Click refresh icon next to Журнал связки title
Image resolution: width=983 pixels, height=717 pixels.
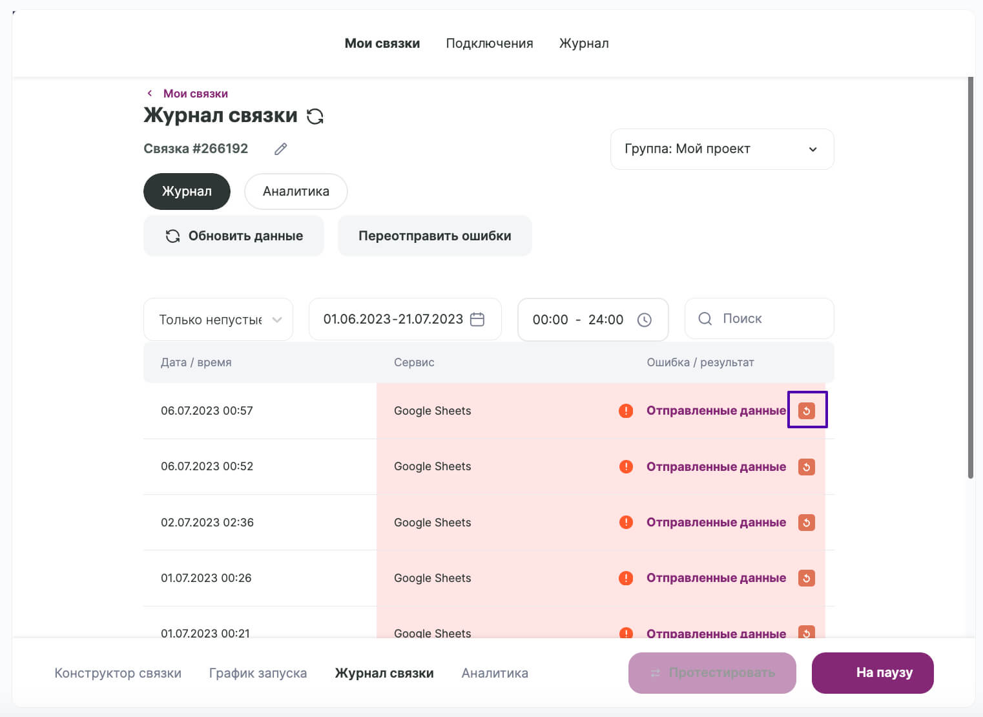point(315,116)
